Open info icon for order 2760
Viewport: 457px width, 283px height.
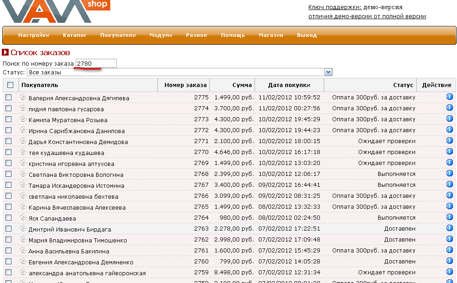coord(449,261)
